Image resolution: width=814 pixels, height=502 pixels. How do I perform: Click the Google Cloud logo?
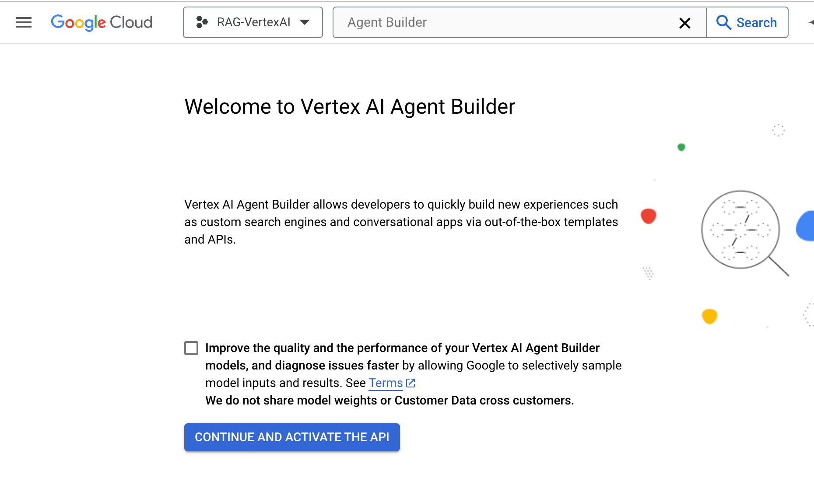pos(102,22)
